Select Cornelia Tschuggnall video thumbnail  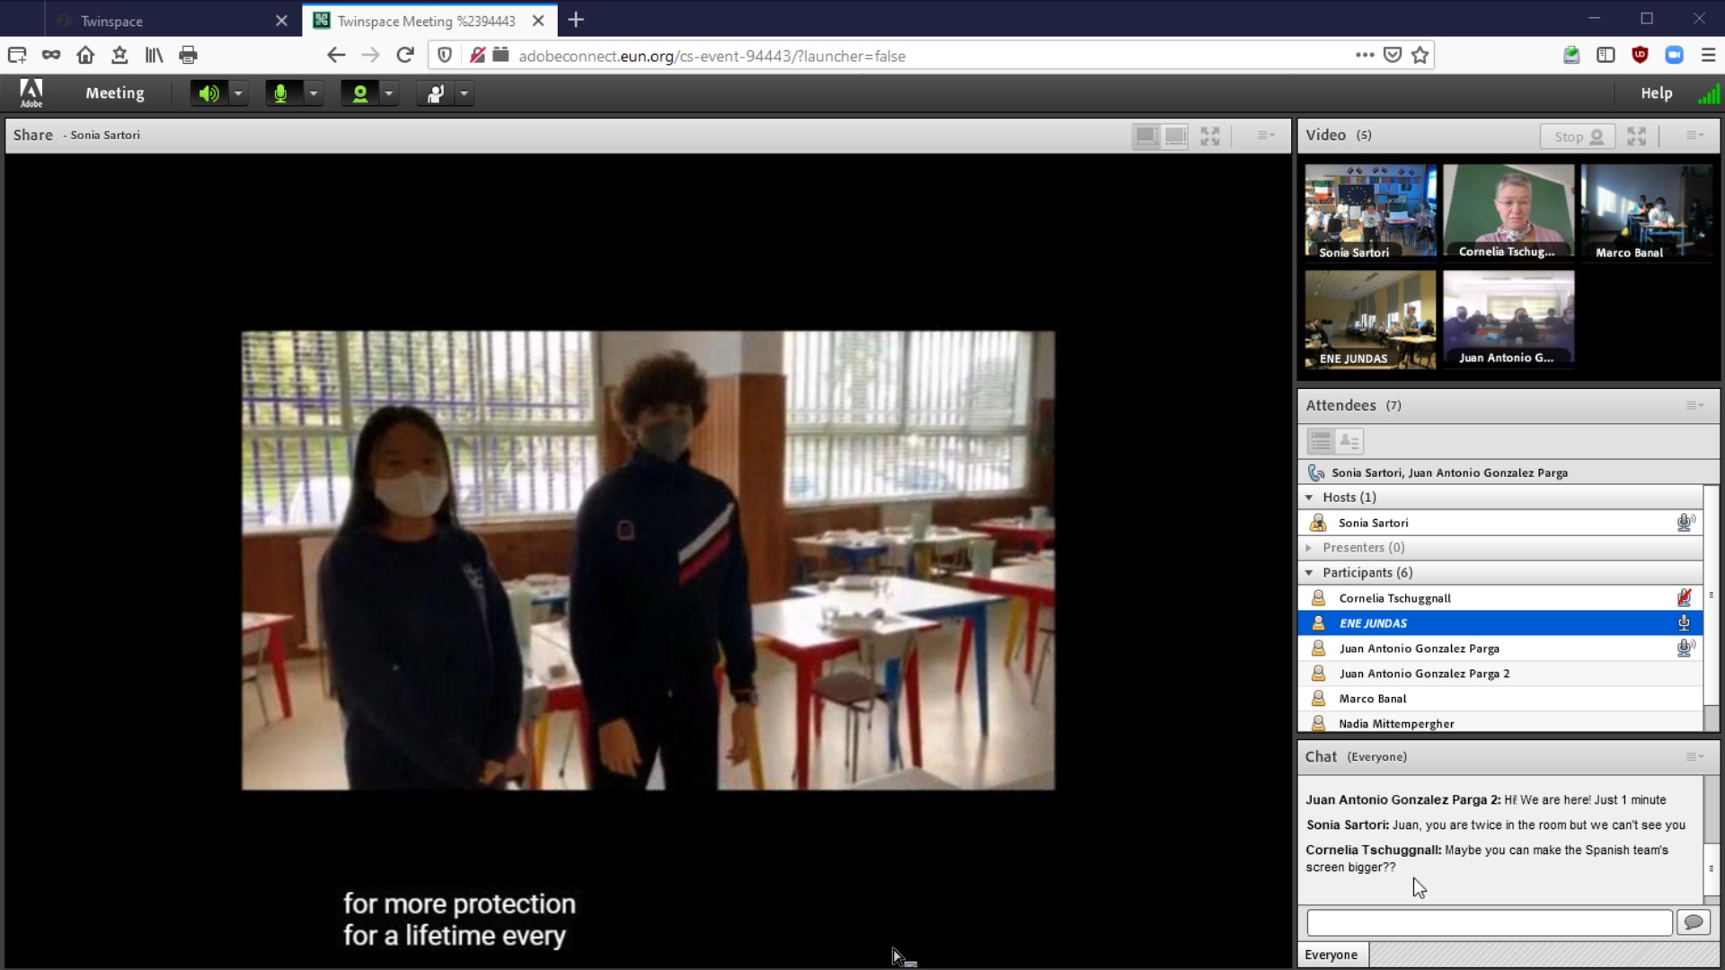[1508, 212]
